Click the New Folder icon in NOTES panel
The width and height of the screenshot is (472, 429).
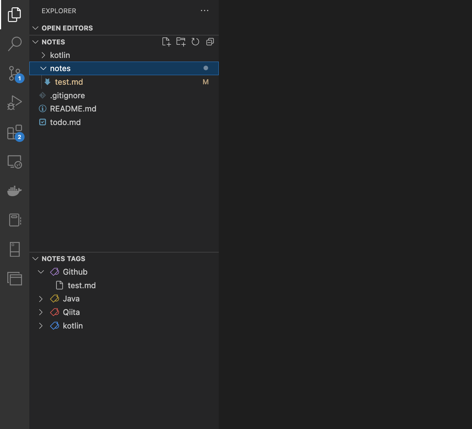point(181,42)
